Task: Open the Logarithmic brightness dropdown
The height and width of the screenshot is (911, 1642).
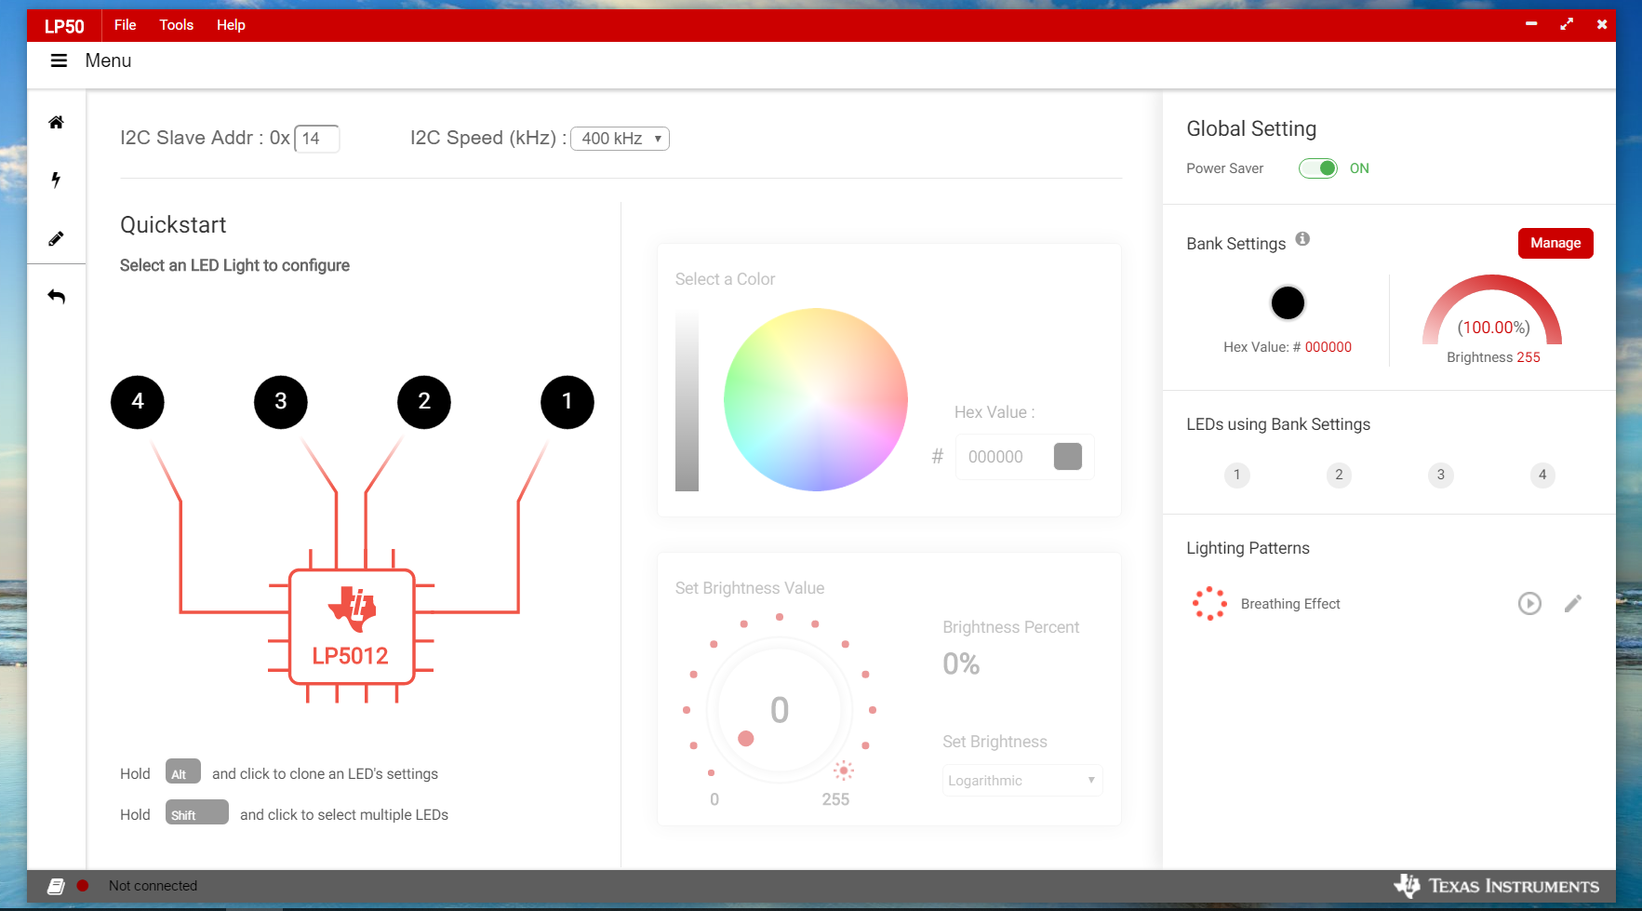Action: (x=1022, y=781)
